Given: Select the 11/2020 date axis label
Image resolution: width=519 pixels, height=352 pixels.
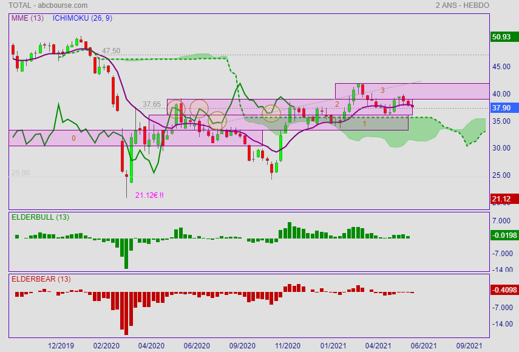Looking at the screenshot, I should pyautogui.click(x=288, y=346).
